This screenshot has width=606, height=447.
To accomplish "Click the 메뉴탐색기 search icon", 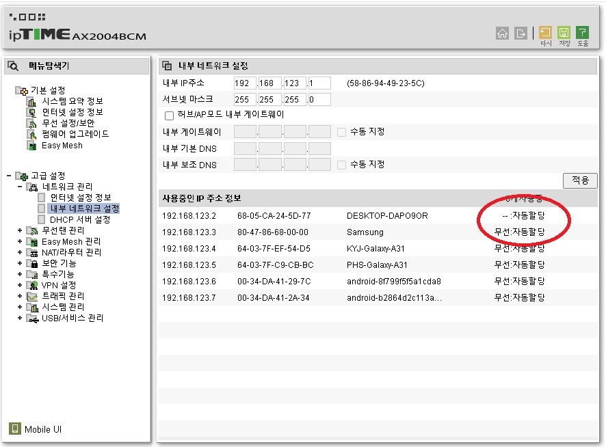I will click(13, 66).
